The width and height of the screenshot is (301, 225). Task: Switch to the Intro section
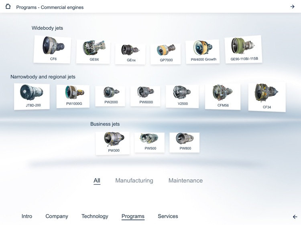tap(27, 216)
